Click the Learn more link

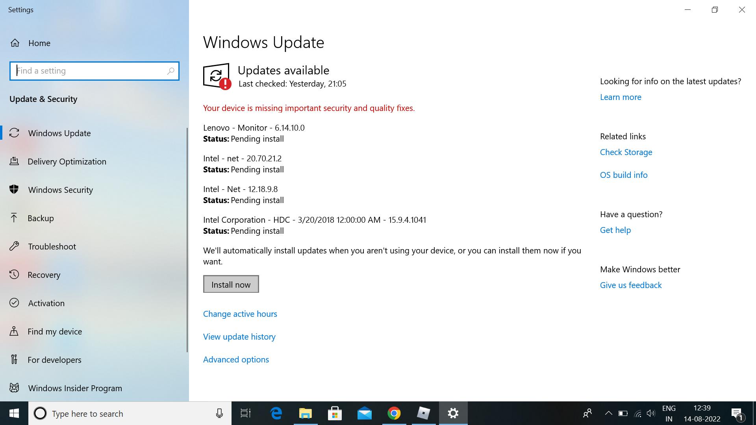pos(621,97)
